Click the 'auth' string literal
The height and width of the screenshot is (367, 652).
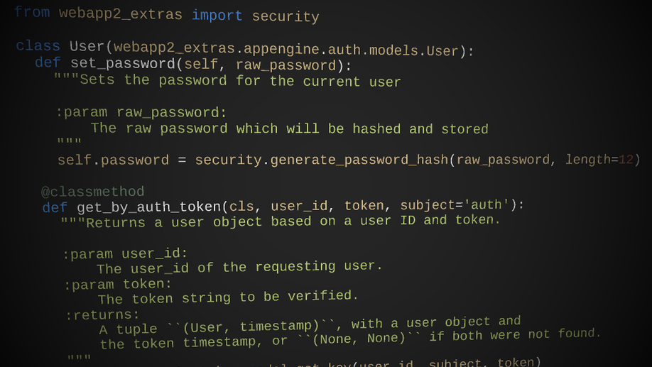pyautogui.click(x=487, y=205)
